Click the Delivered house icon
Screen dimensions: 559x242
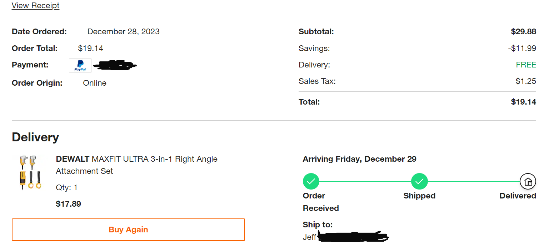[x=528, y=181]
